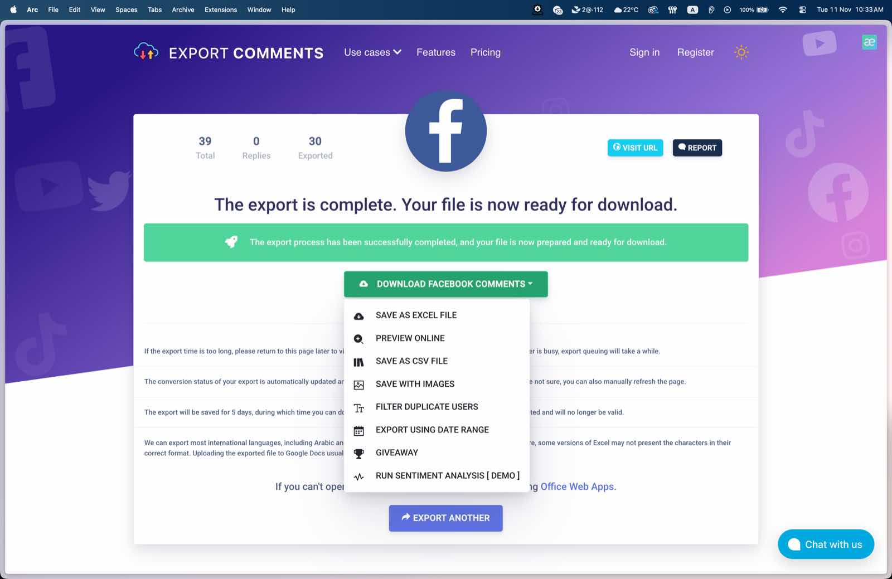Click the calendar icon for date range export
This screenshot has height=579, width=892.
click(359, 431)
